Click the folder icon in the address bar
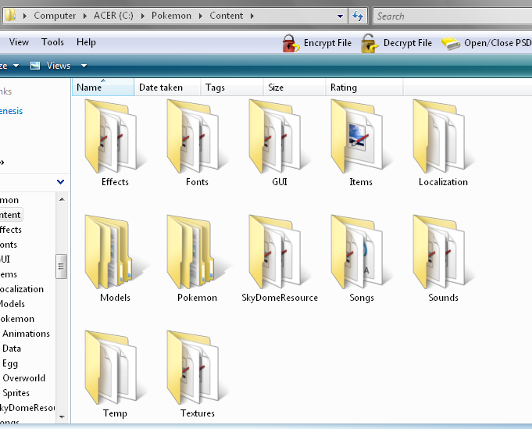Viewport: 532px width, 429px height. tap(10, 16)
